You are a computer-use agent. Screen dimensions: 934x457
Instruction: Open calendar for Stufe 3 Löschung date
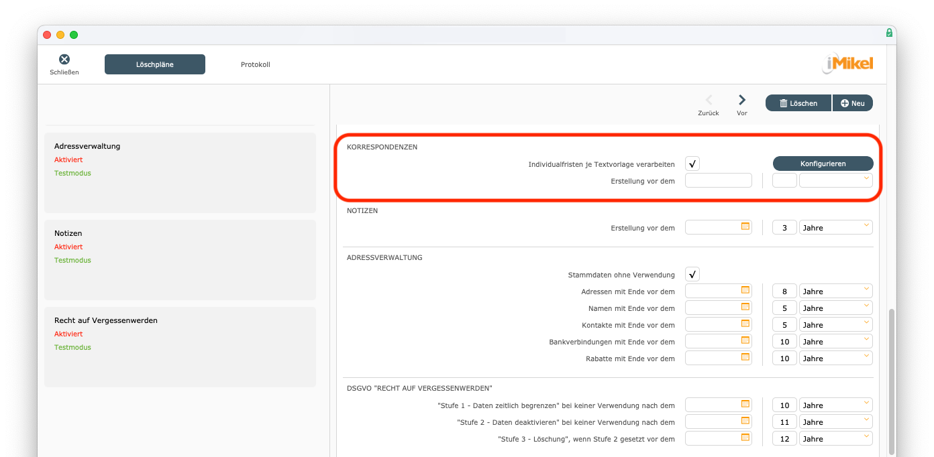coord(745,438)
